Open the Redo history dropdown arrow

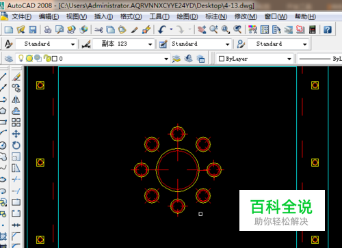click(189, 29)
